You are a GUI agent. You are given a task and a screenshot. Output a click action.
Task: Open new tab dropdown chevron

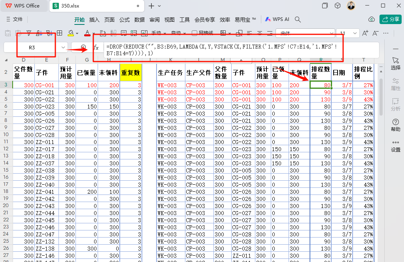click(x=159, y=6)
